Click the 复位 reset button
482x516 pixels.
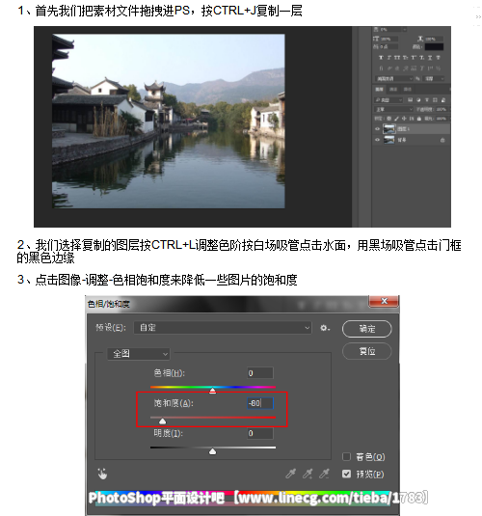[x=367, y=351]
